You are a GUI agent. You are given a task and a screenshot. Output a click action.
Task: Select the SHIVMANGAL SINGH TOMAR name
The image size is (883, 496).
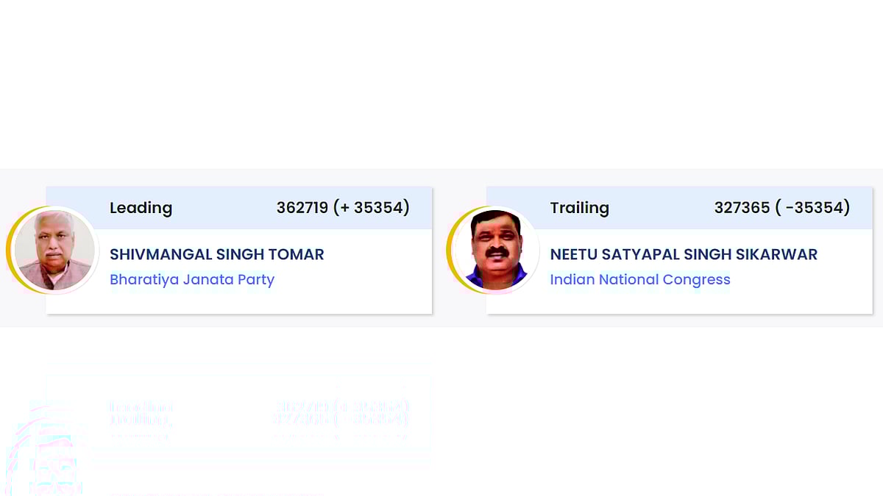pos(217,254)
